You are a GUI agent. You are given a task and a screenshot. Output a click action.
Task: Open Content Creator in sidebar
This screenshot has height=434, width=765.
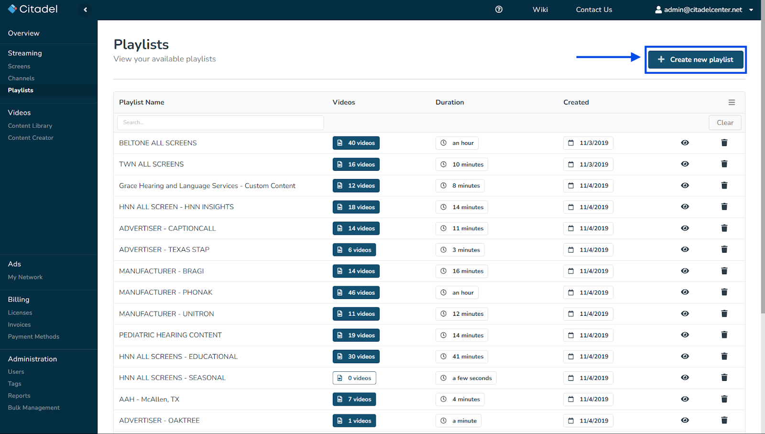[x=31, y=138]
